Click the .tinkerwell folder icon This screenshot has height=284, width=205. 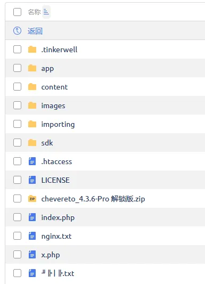pos(32,49)
